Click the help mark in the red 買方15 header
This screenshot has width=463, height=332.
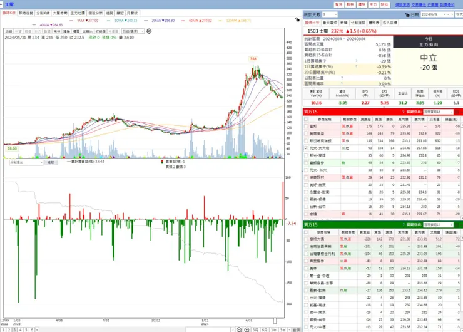point(404,112)
